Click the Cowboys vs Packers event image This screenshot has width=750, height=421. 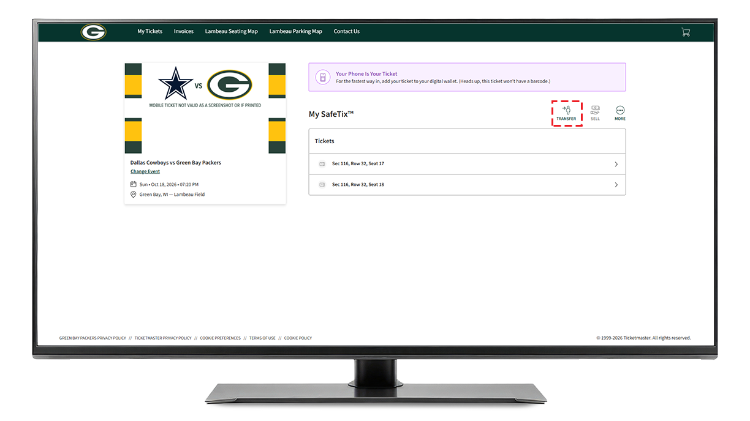coord(205,108)
